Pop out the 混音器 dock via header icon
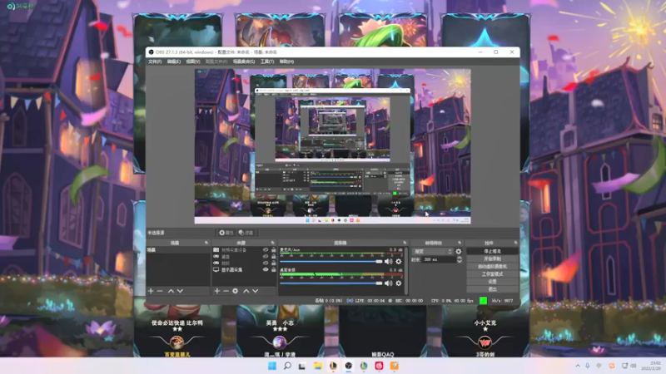This screenshot has width=666, height=374. point(405,243)
